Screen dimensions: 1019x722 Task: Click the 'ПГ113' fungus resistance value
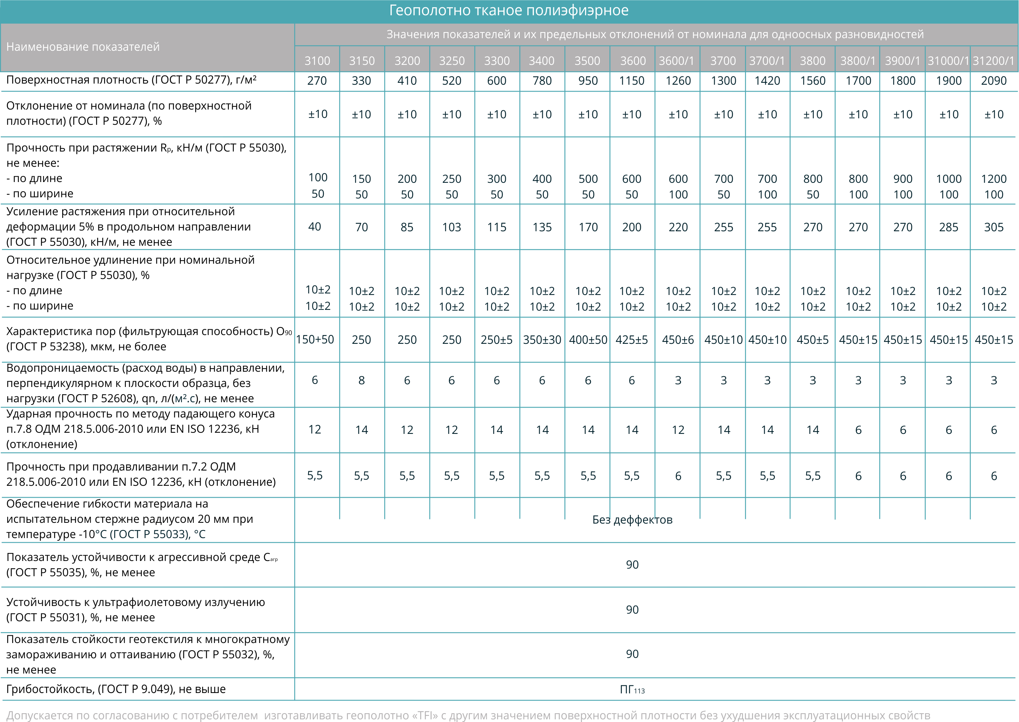(632, 690)
